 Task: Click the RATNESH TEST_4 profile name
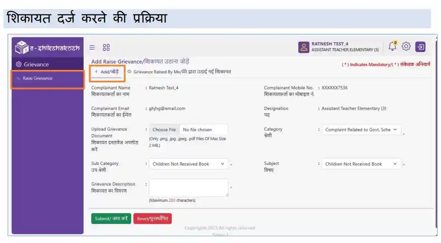click(x=330, y=44)
